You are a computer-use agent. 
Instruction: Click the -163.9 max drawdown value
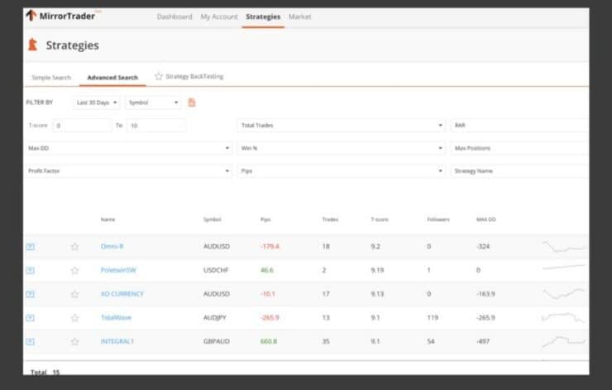coord(485,294)
